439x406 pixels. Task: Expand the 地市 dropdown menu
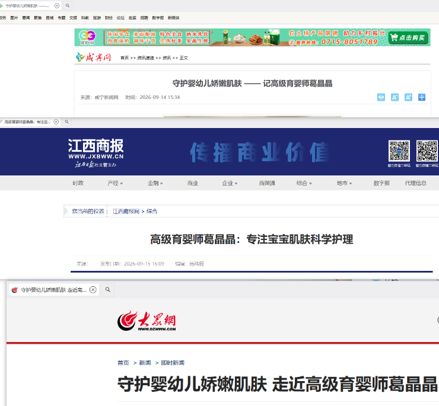[x=344, y=183]
